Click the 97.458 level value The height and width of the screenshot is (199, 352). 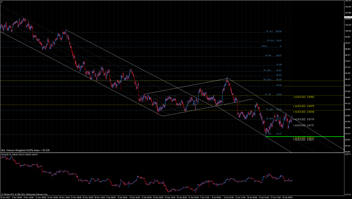pos(279,65)
